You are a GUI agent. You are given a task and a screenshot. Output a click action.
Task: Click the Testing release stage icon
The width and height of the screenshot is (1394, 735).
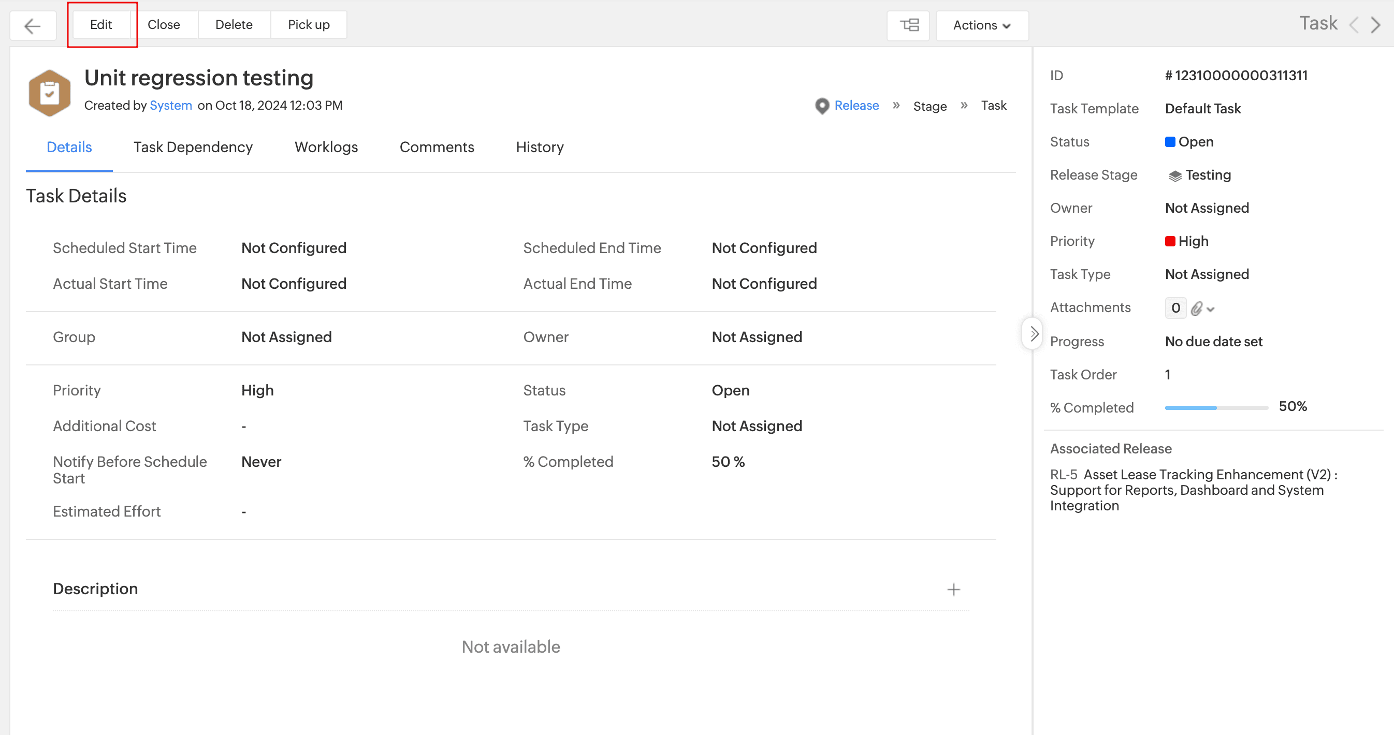coord(1174,176)
